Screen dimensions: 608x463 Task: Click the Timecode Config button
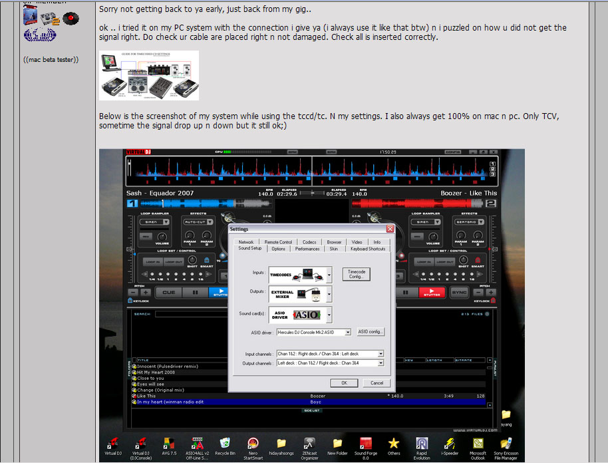[357, 274]
